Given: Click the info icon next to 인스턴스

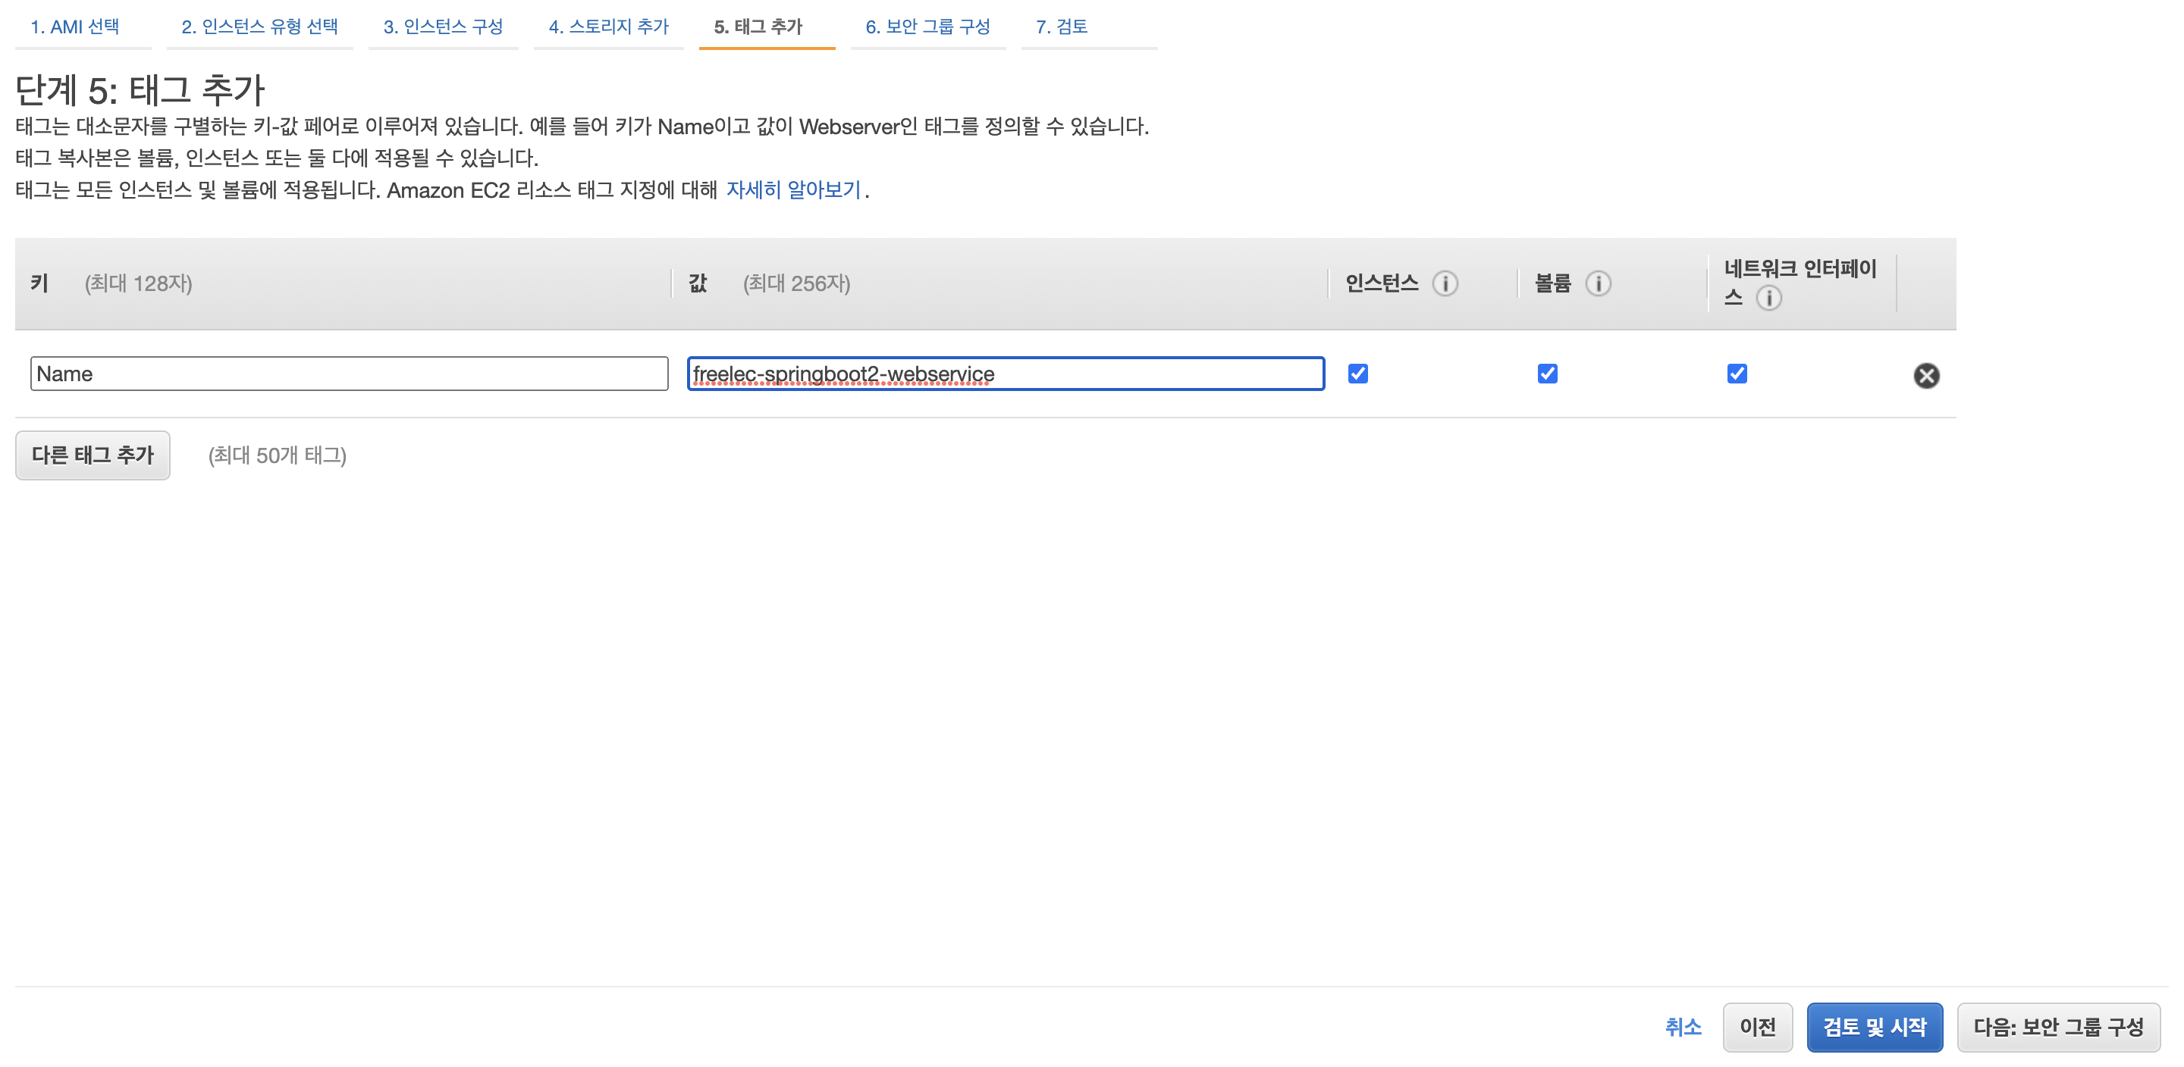Looking at the screenshot, I should pos(1445,283).
